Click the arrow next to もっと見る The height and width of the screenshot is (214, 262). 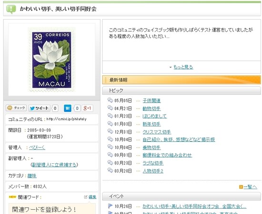click(x=171, y=67)
